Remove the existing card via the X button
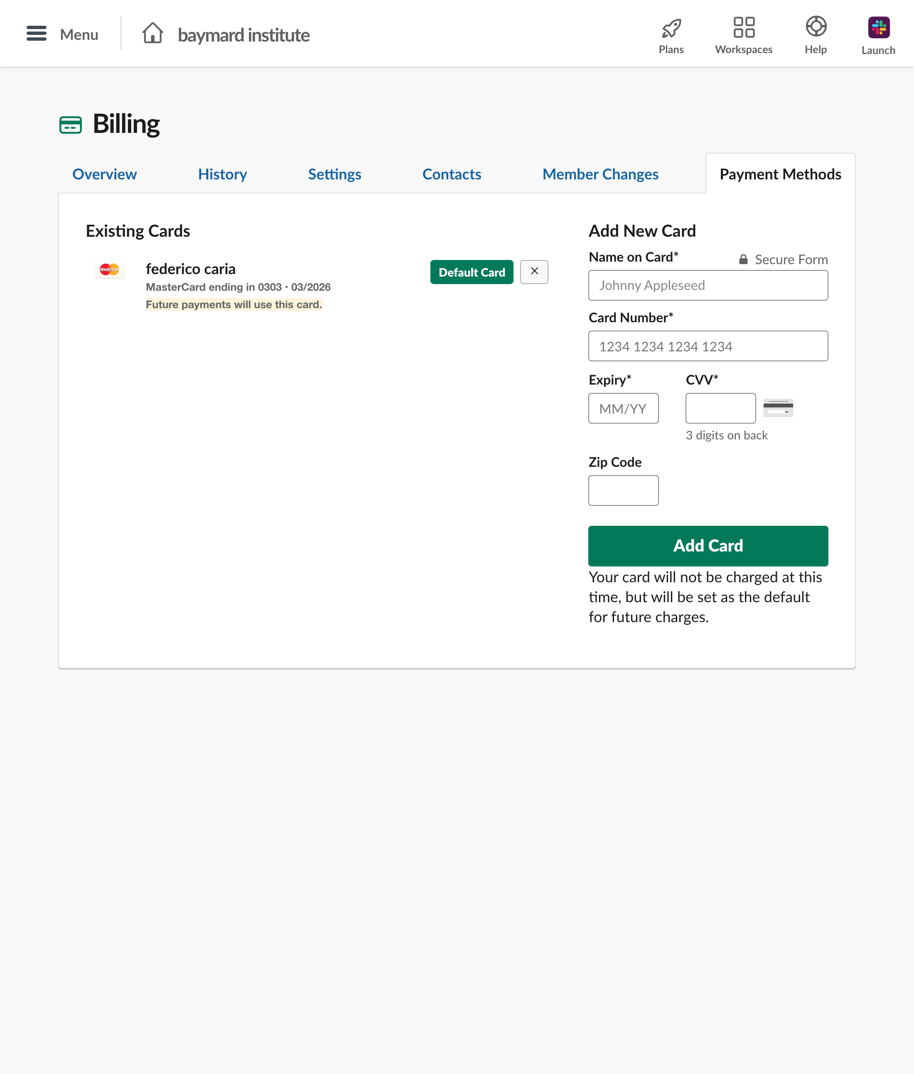This screenshot has width=914, height=1074. point(534,272)
